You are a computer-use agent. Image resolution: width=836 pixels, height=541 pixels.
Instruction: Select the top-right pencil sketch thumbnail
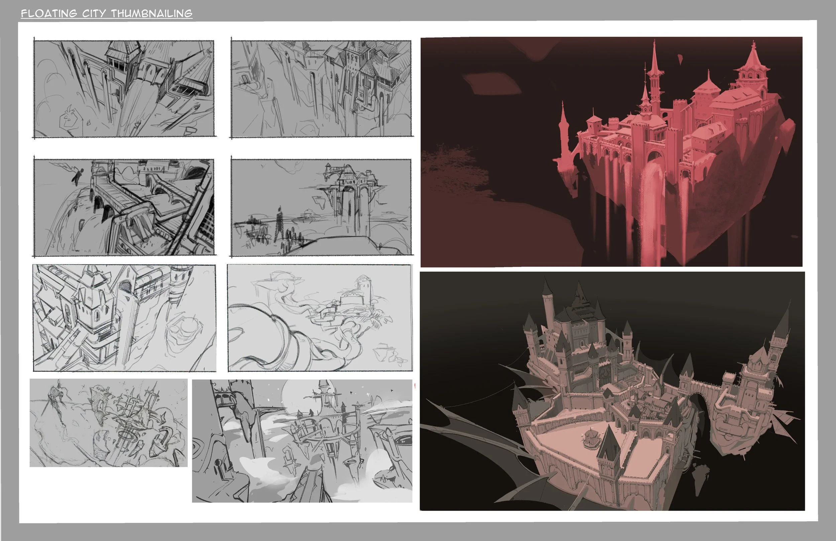tap(321, 89)
